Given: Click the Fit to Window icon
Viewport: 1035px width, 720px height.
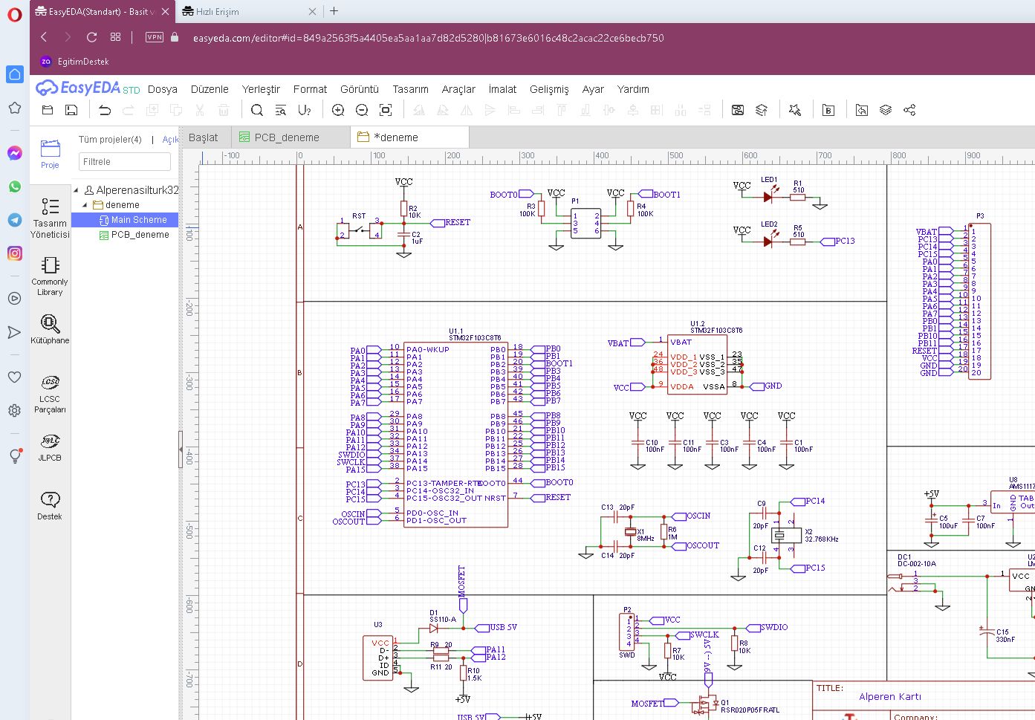Looking at the screenshot, I should point(386,110).
